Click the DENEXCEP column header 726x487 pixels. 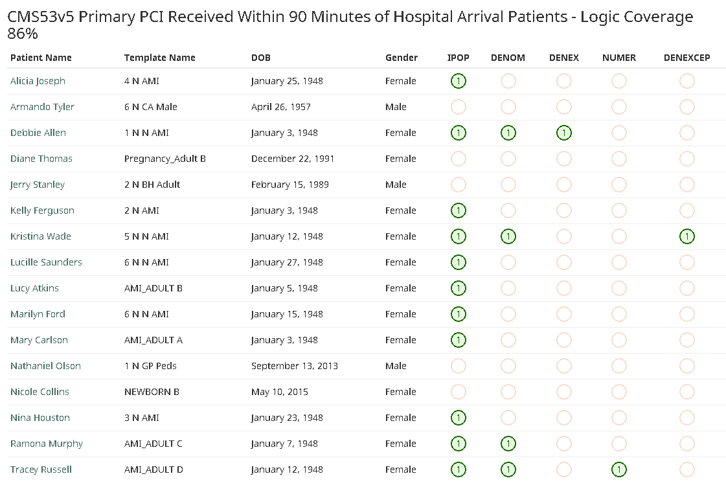pos(686,58)
